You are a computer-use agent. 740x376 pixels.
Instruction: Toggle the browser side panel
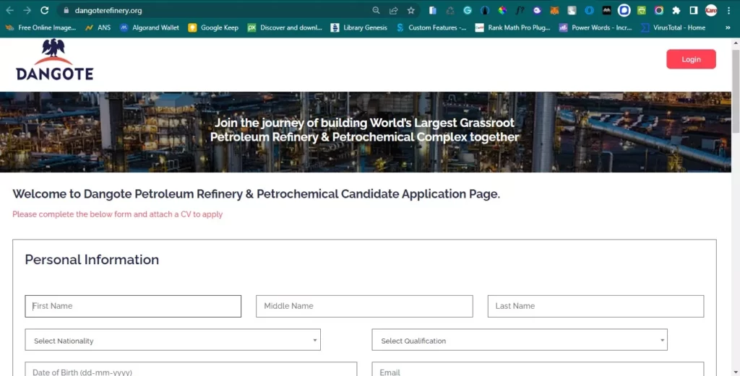click(x=694, y=10)
